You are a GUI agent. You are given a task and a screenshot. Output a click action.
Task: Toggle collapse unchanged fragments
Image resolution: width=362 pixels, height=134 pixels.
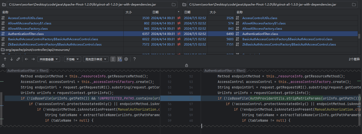113,59
